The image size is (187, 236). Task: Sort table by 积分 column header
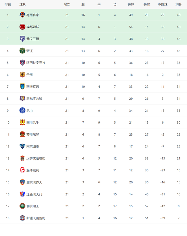click(x=179, y=4)
